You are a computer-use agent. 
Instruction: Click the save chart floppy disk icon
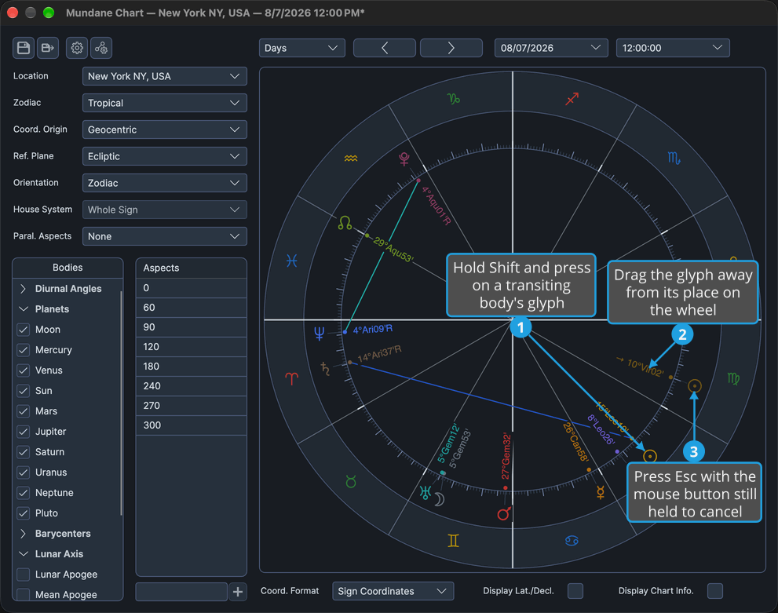[x=24, y=48]
